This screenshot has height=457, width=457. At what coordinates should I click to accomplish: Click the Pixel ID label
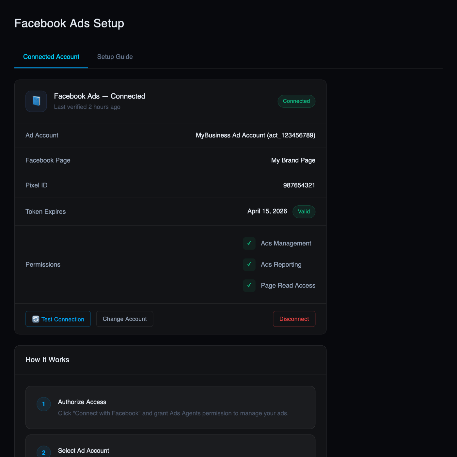tap(37, 185)
